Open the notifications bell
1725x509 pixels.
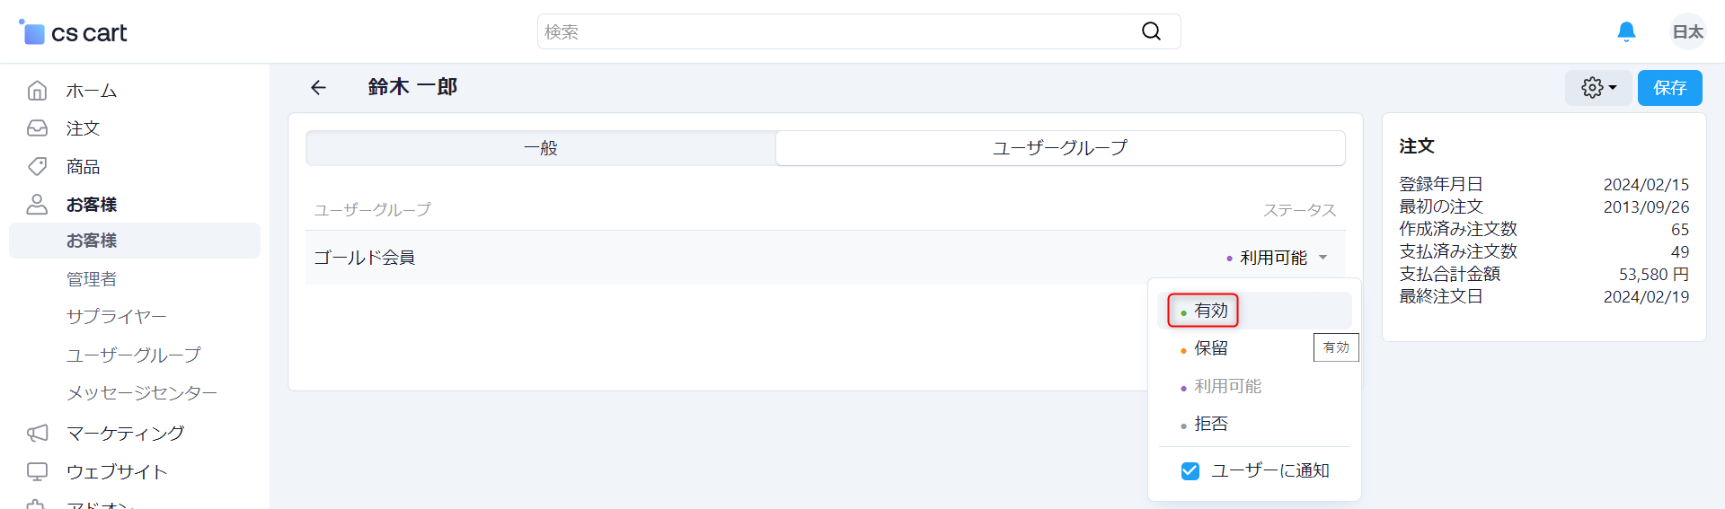1626,31
